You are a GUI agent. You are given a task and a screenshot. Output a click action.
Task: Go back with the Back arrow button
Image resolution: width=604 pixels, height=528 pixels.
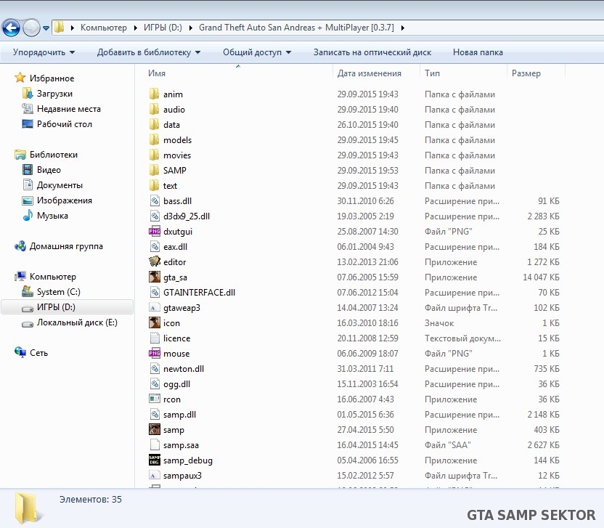coord(11,28)
